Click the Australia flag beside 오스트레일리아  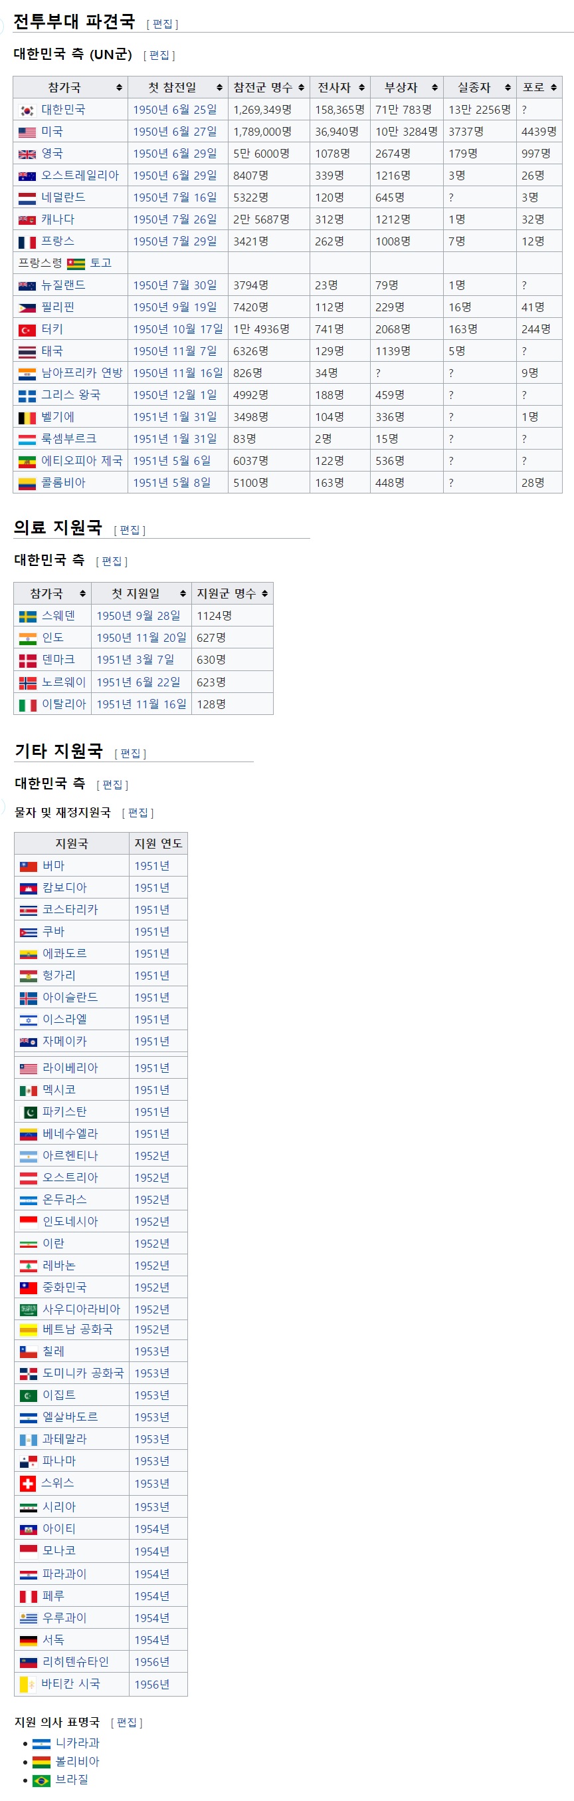(x=27, y=176)
